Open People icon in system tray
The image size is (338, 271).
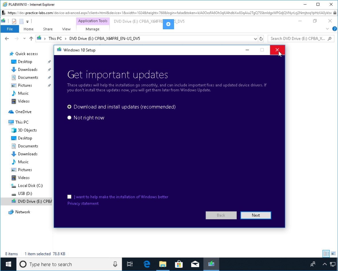point(313,264)
